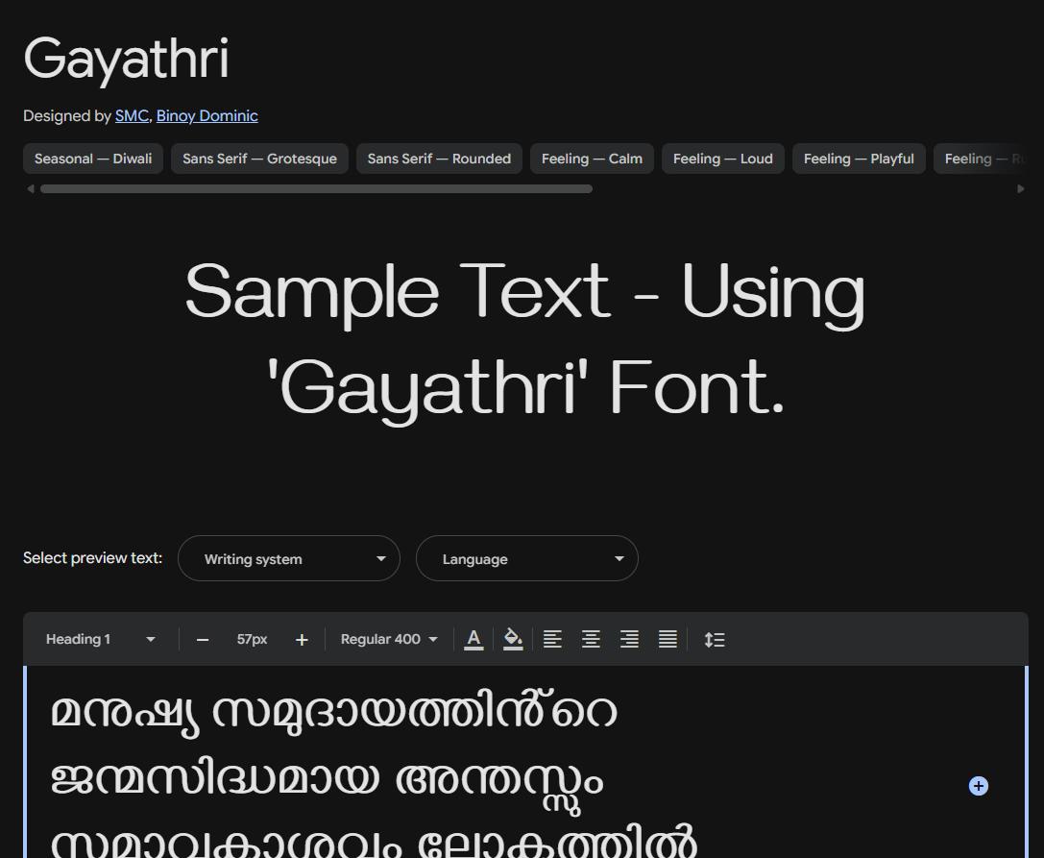Open the text color picker
Viewport: 1044px width, 858px height.
pyautogui.click(x=473, y=640)
